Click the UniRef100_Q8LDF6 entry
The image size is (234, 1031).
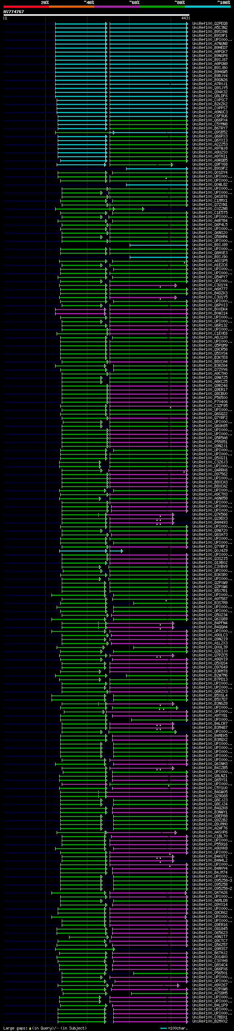pos(210,96)
